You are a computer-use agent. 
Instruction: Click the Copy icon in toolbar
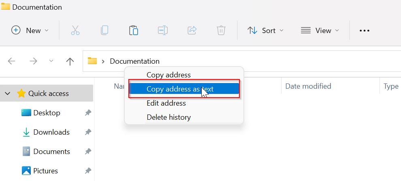click(x=105, y=30)
